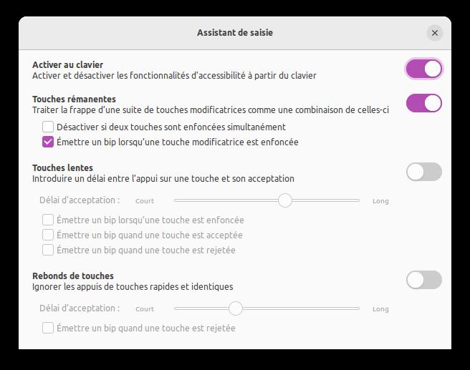Check bip lorsqu'une touche est enfoncée

[x=48, y=220]
